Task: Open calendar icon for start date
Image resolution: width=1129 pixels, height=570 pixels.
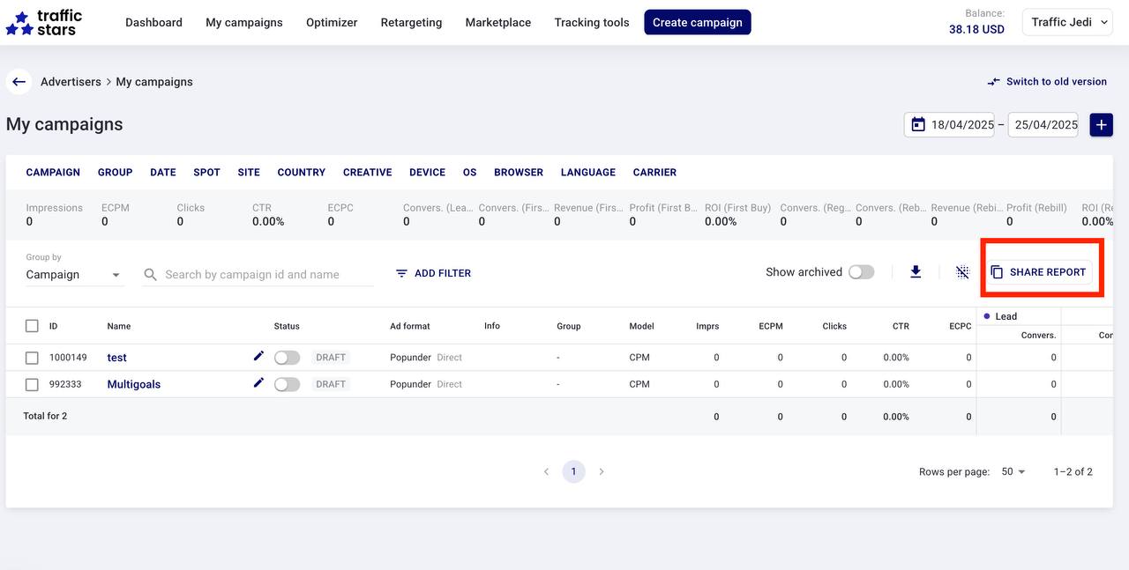Action: point(918,125)
